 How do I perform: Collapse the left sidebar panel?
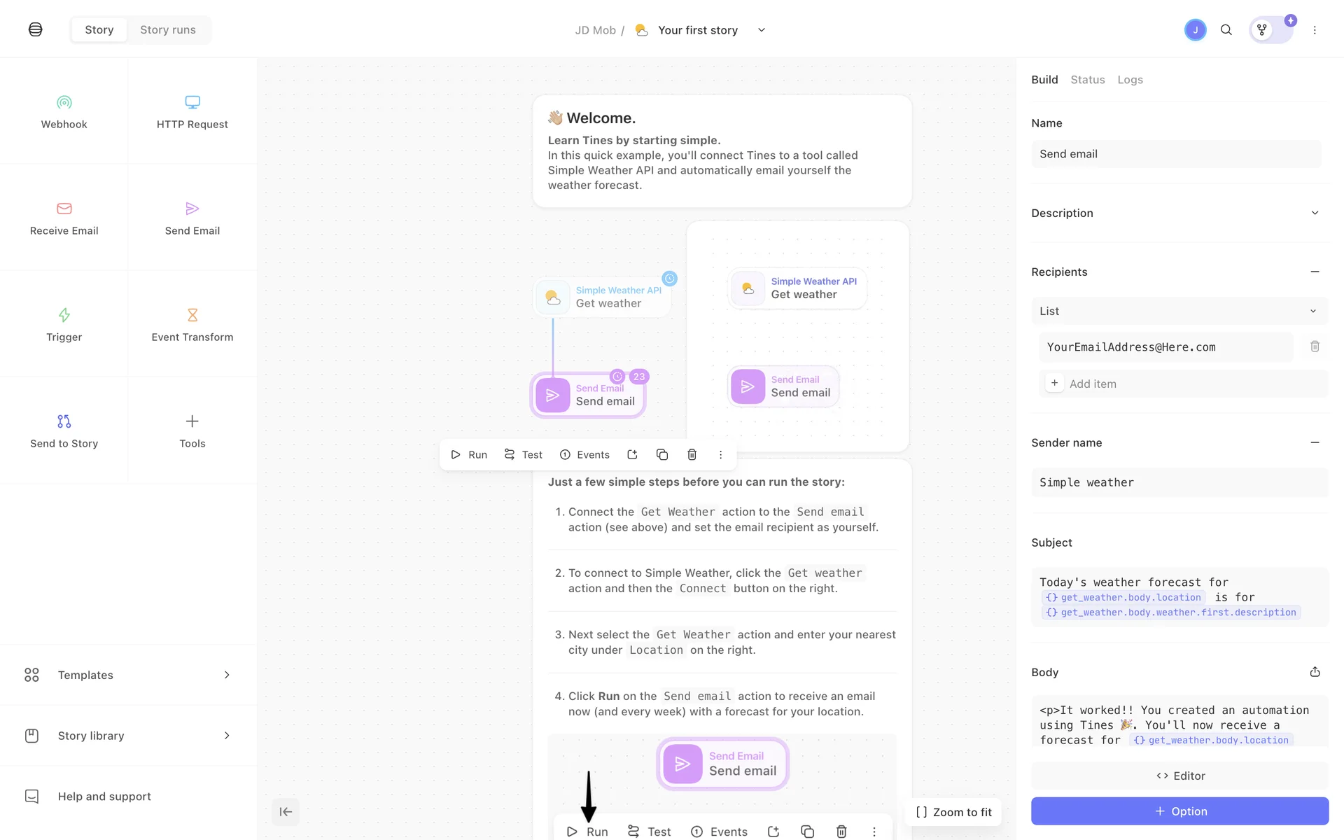coord(286,812)
